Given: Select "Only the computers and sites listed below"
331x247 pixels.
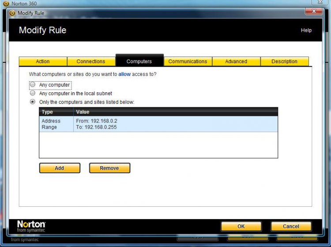Looking at the screenshot, I should (x=33, y=102).
